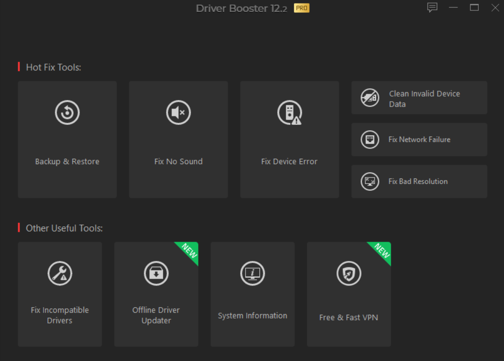Click the NEW ribbon on Offline Driver Updater
Image resolution: width=504 pixels, height=361 pixels.
click(x=189, y=251)
